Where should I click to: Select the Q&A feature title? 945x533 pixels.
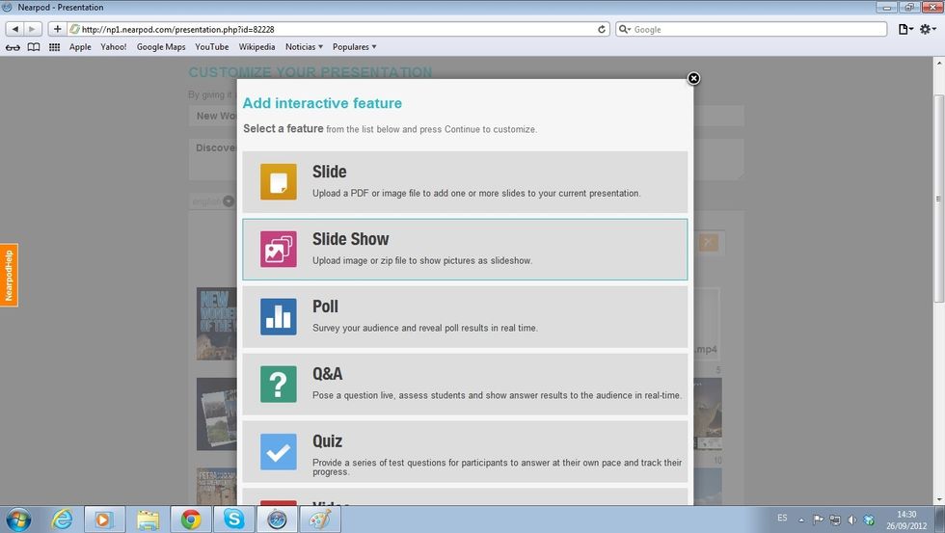(x=327, y=374)
